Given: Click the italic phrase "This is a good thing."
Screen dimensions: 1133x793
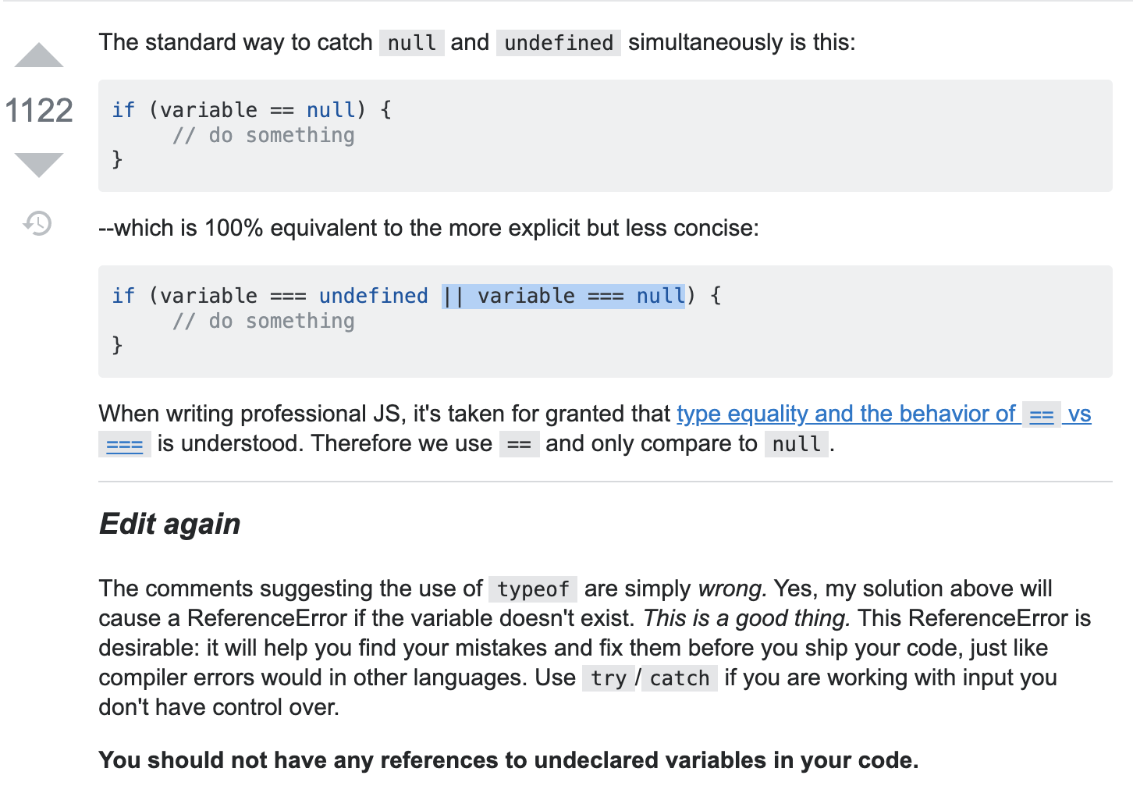Looking at the screenshot, I should 746,618.
